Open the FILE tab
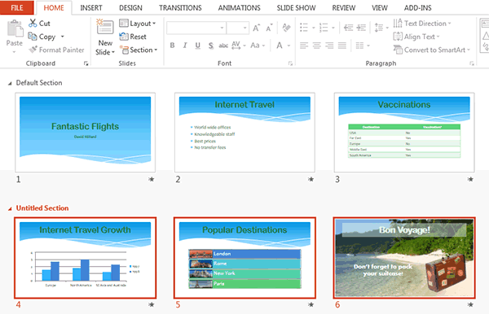489x314 pixels. [x=17, y=7]
